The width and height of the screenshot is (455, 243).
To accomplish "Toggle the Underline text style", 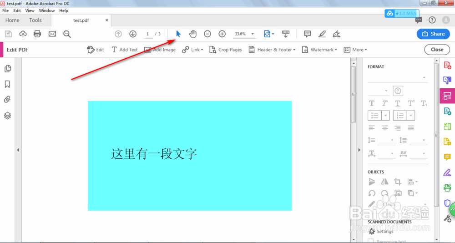I will pyautogui.click(x=398, y=103).
